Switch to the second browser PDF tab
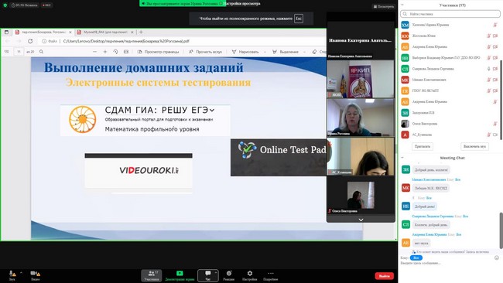Image resolution: width=503 pixels, height=283 pixels. tap(105, 32)
